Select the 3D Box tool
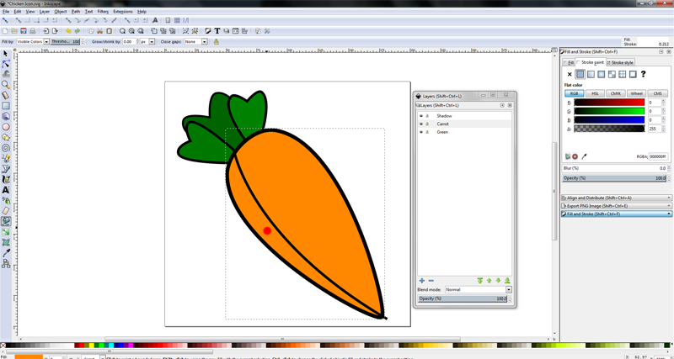 click(6, 116)
